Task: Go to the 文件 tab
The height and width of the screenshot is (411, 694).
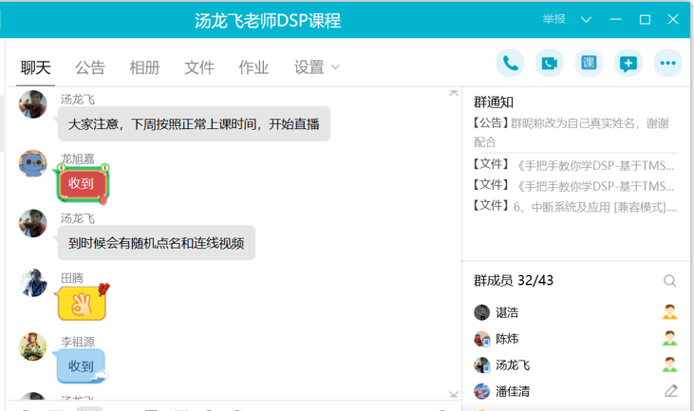Action: [x=199, y=67]
